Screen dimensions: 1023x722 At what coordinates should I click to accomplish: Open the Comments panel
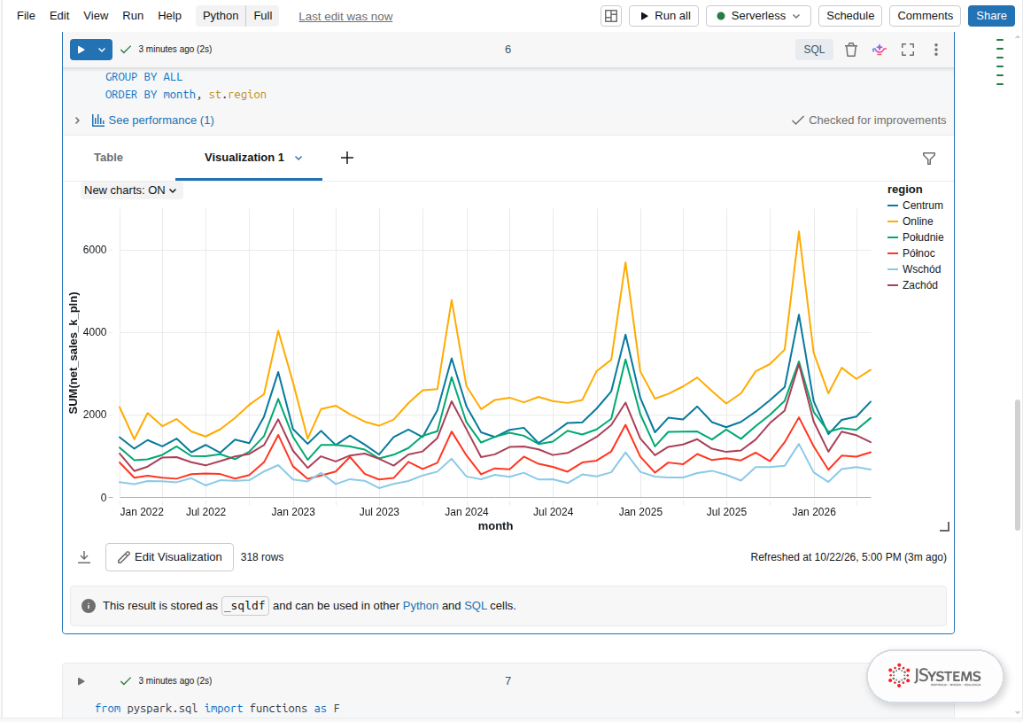tap(926, 16)
